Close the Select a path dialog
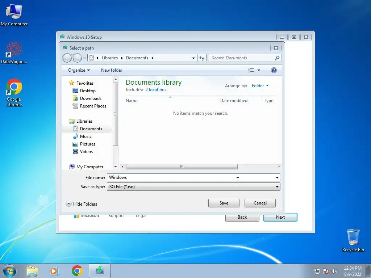Screen dimensions: 371x278 (276, 48)
